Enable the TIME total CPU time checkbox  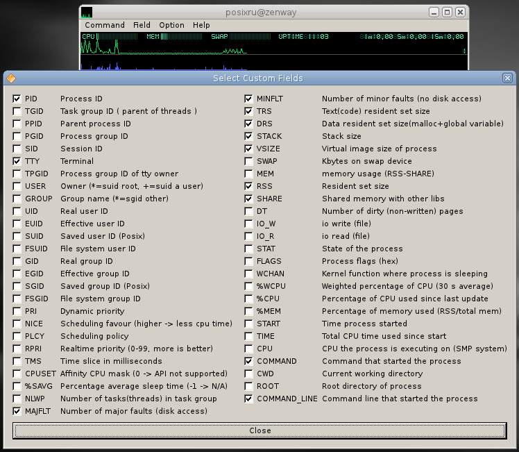(248, 336)
